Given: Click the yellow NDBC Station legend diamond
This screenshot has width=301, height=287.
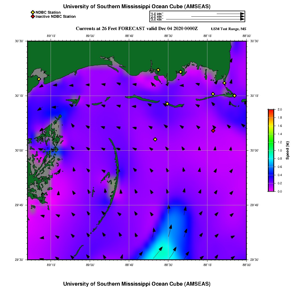Looking at the screenshot, I should click(x=33, y=12).
